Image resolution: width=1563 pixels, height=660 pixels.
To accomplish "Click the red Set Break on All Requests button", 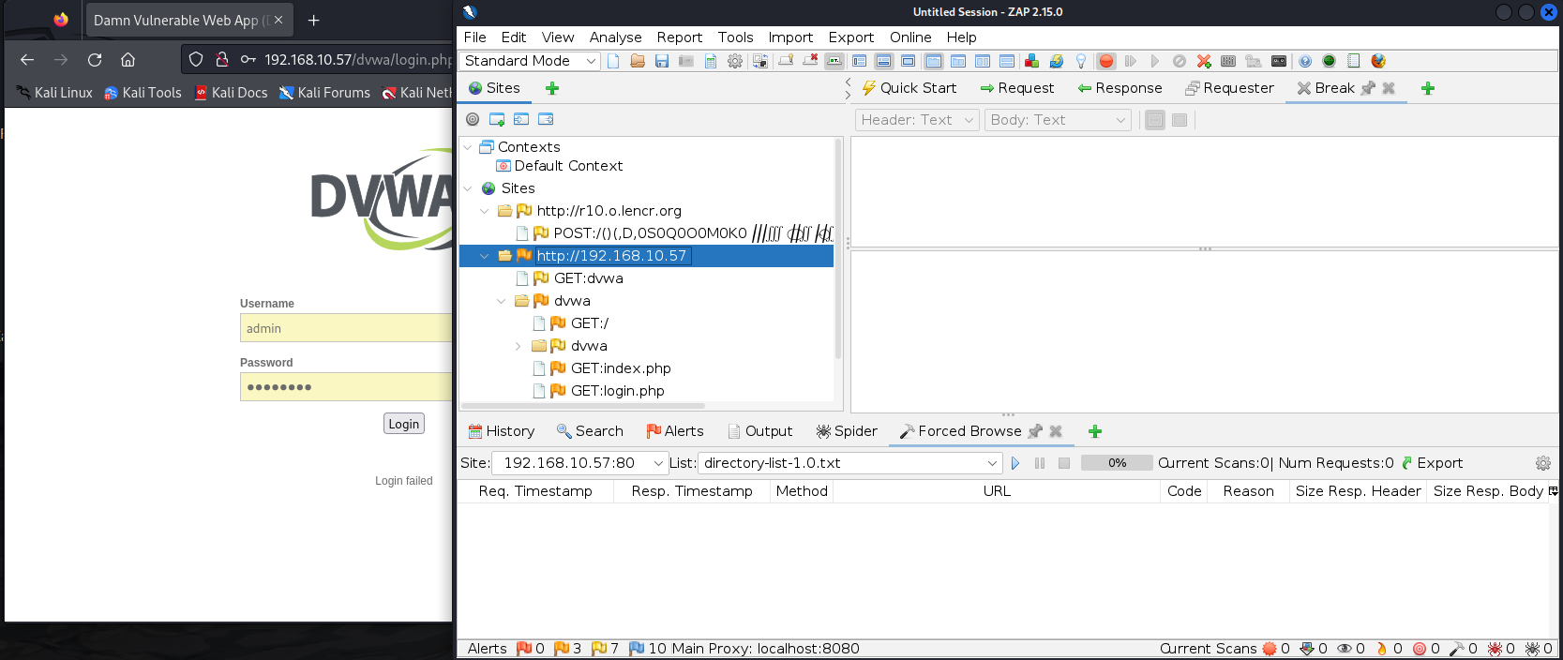I will pos(1106,61).
